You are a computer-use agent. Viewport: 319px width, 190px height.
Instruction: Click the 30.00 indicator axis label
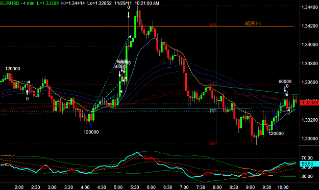(307, 176)
